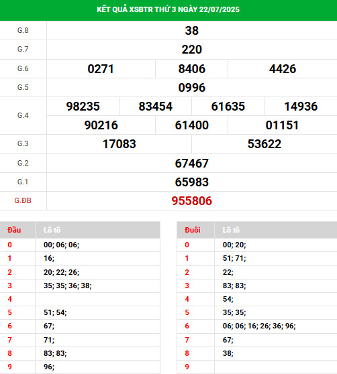The width and height of the screenshot is (337, 374).
Task: Click the red digit 4 in Đầu column
Action: 9,299
